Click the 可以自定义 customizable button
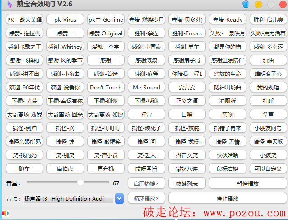 pos(268,169)
